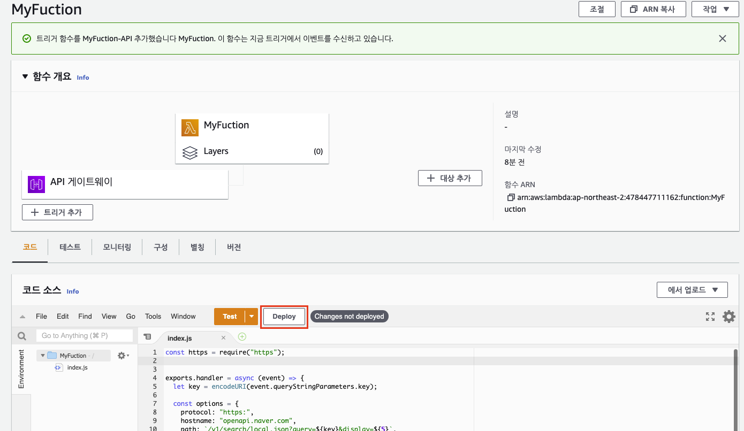Click the Layers stack icon
This screenshot has width=744, height=431.
(189, 152)
